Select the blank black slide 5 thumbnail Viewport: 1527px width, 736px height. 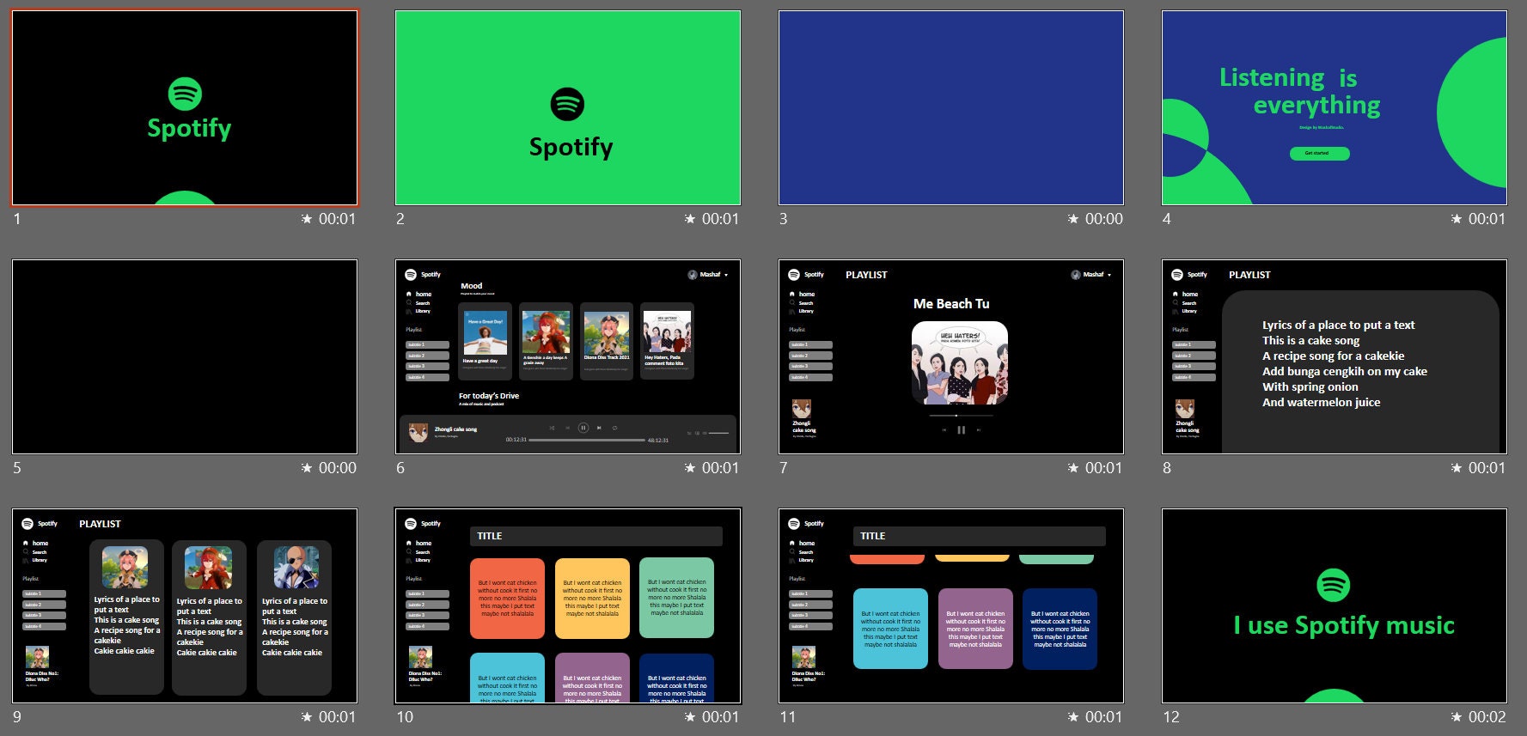click(185, 357)
